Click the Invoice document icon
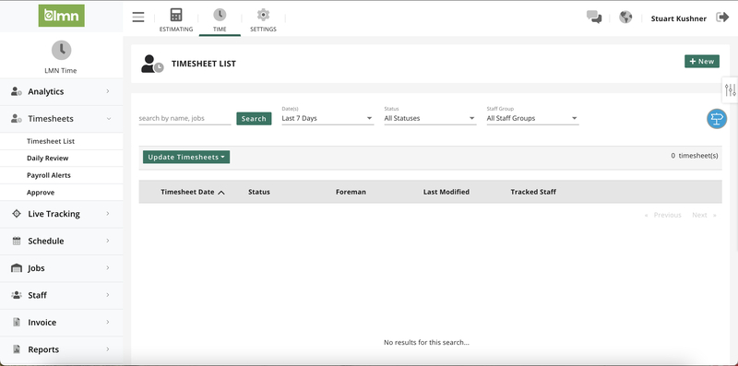 [17, 323]
